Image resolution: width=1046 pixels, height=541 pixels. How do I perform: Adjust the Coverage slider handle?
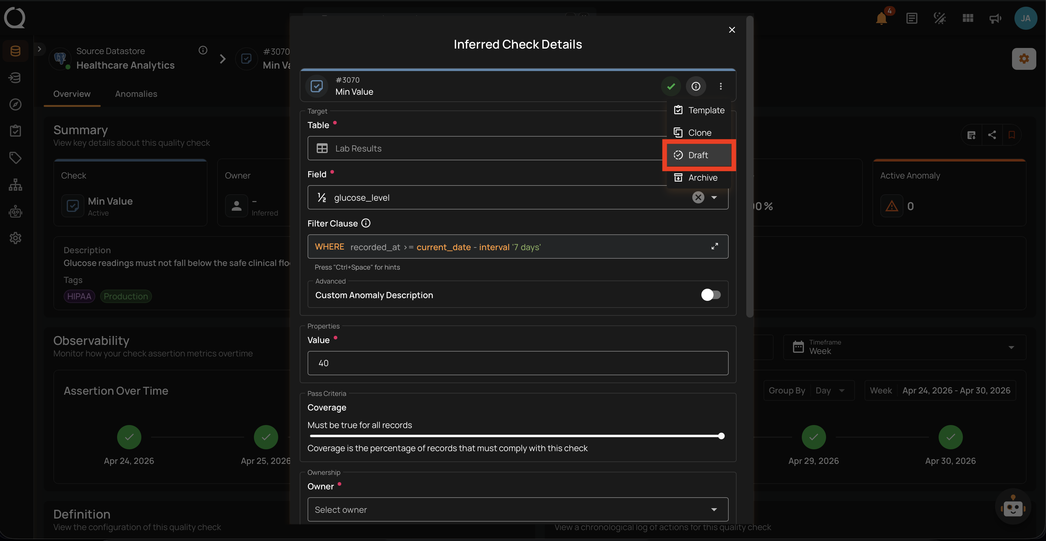tap(721, 436)
